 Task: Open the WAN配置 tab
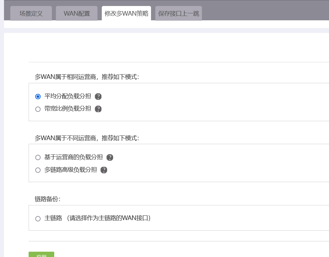77,13
